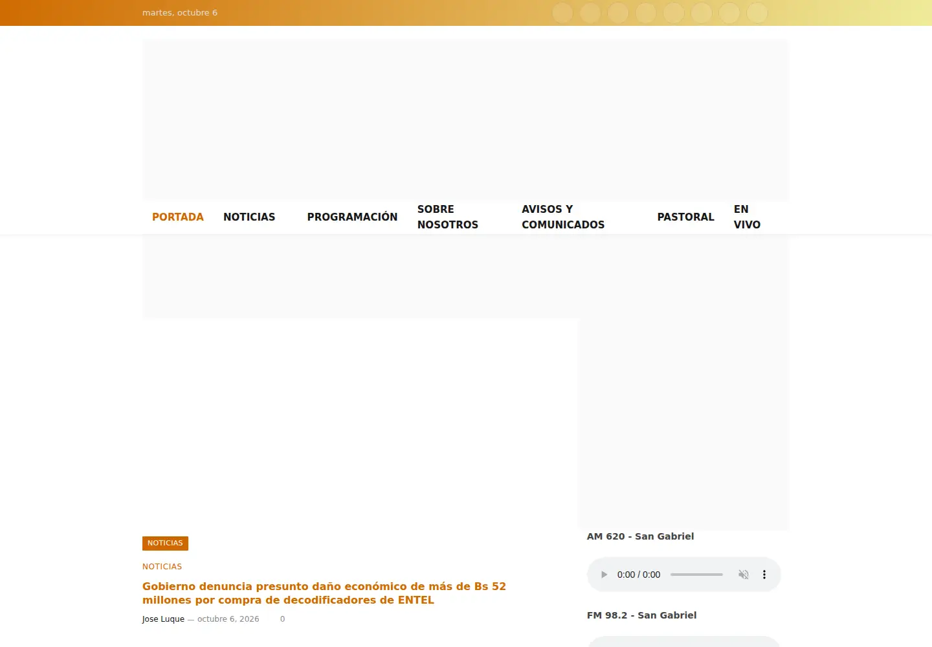Select PROGRAMACIÓN in the navigation bar
932x647 pixels.
[352, 217]
